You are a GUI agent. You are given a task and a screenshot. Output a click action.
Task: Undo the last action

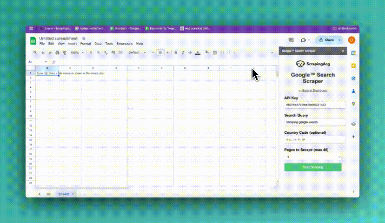pyautogui.click(x=43, y=53)
